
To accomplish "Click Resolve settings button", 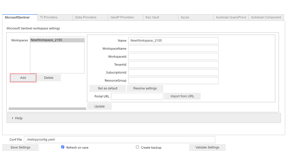I will click(x=145, y=88).
